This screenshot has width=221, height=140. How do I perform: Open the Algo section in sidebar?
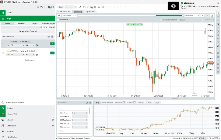tap(28, 18)
